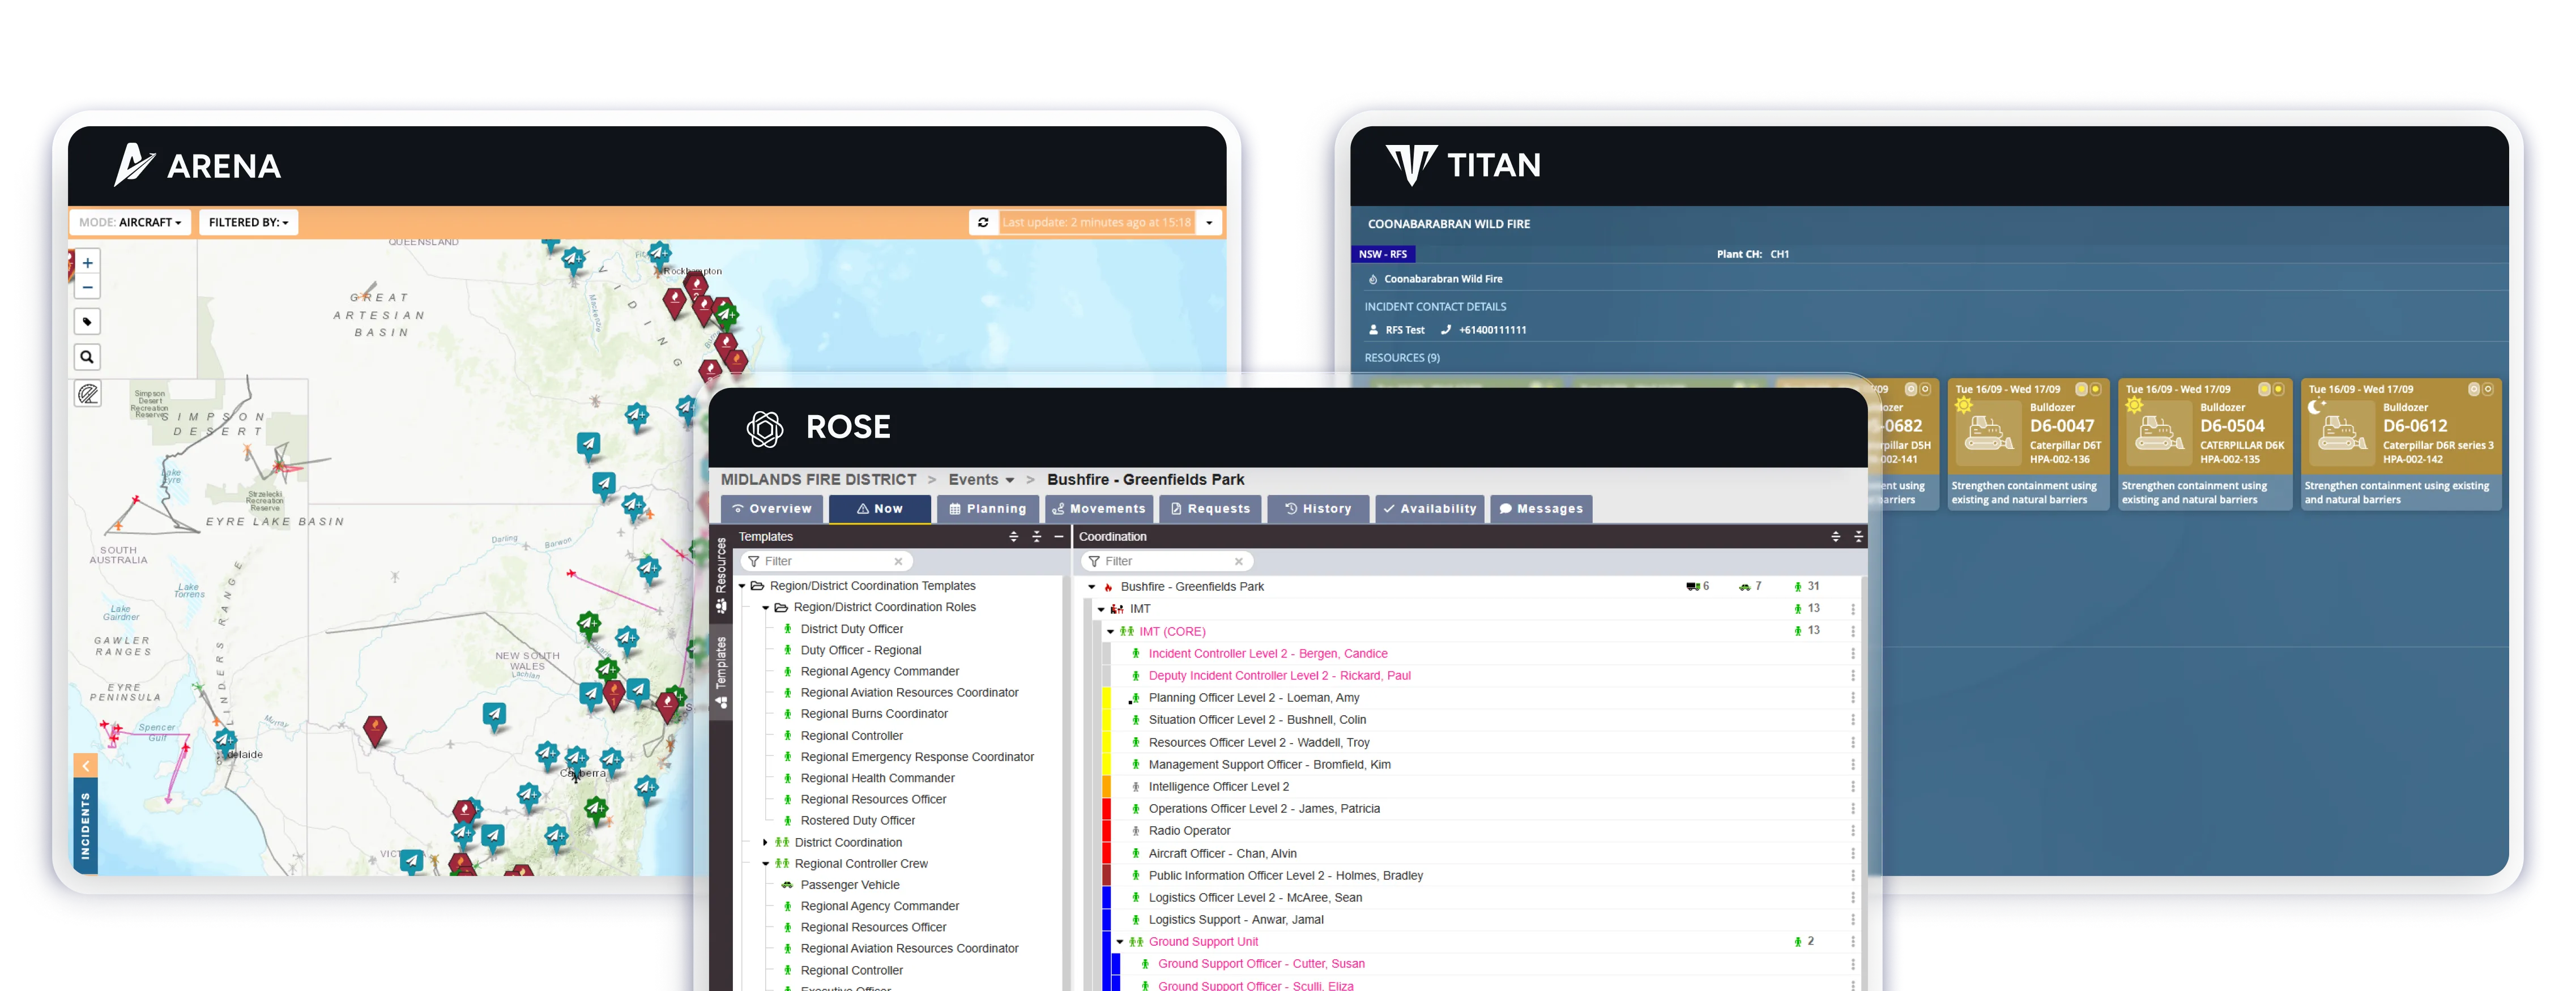Collapse the IMT (CORE) group in Coordination
The height and width of the screenshot is (991, 2576).
(x=1110, y=631)
